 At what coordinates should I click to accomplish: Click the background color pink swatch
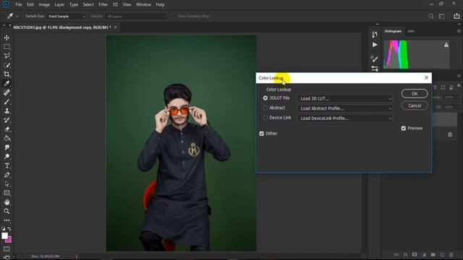pyautogui.click(x=9, y=240)
